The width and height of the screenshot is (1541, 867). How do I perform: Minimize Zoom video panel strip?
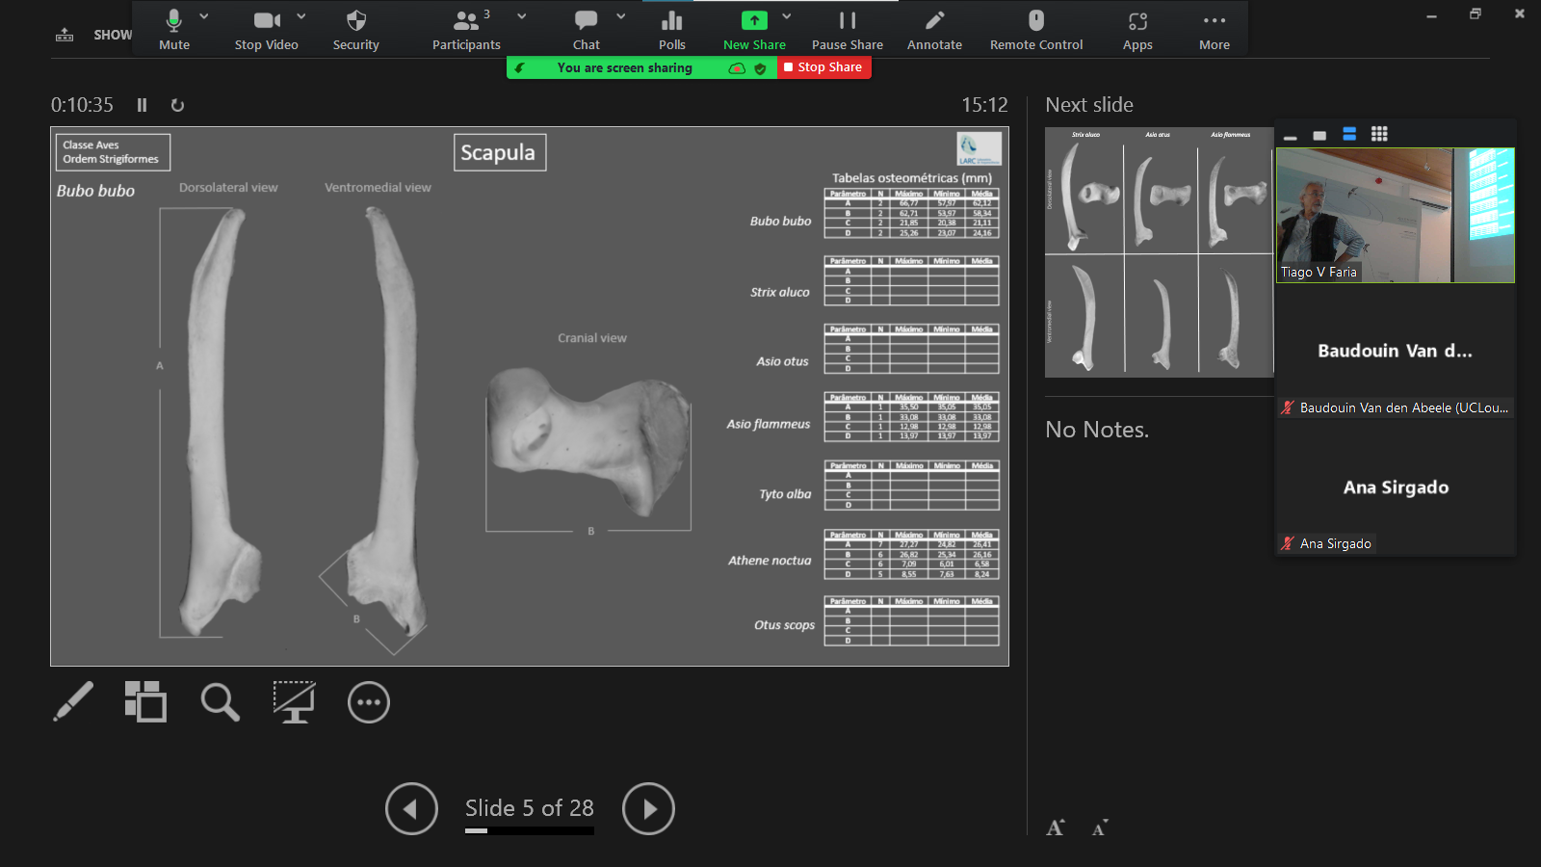click(x=1291, y=135)
